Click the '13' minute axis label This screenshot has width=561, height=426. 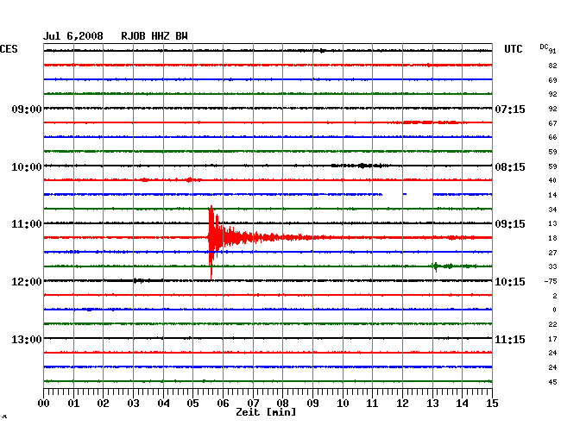coord(432,404)
